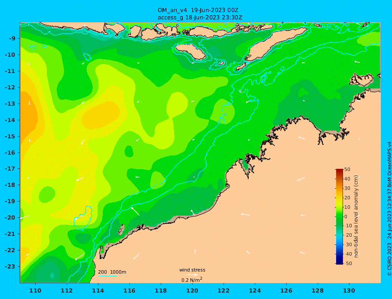392x299 pixels.
Task: Click longitude label 120
Action: tap(192, 290)
